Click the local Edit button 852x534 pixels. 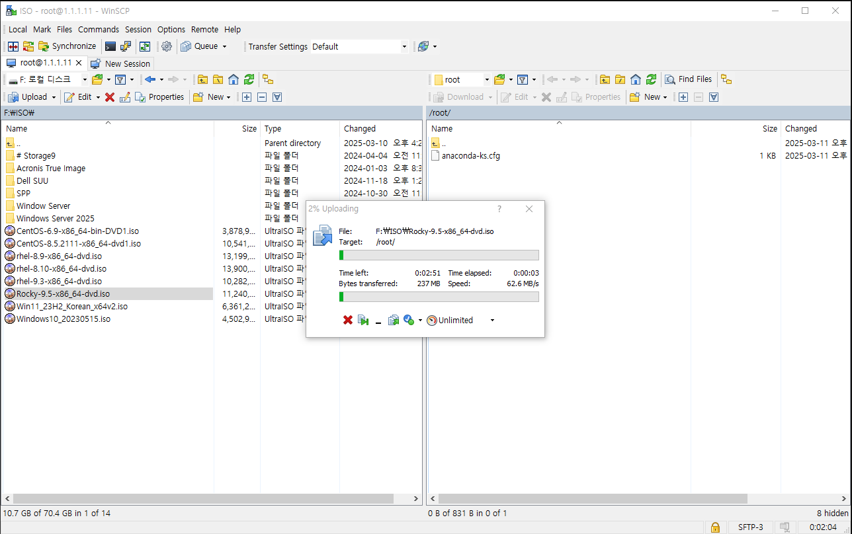click(78, 96)
